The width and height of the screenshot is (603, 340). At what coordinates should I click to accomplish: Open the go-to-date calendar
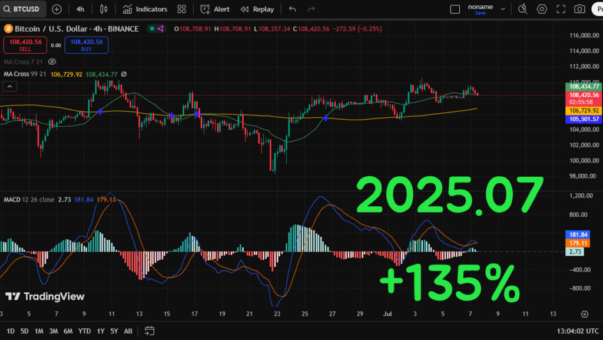tap(149, 331)
